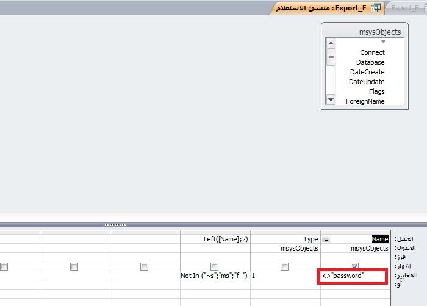Viewport: 427px width, 306px height.
Task: Select the DateCreate field in msysObjects
Action: [367, 72]
